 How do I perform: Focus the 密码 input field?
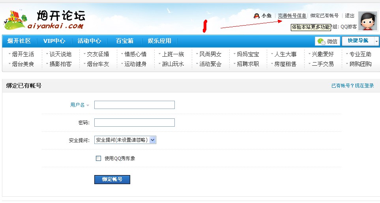(x=135, y=122)
